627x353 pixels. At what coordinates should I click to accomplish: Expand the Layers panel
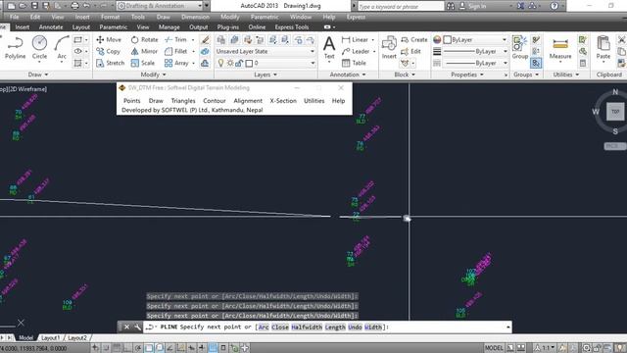coord(265,75)
